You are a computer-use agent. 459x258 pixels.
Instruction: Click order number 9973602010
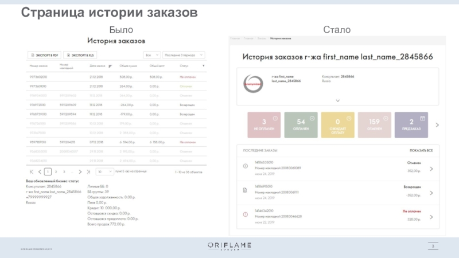coord(38,77)
